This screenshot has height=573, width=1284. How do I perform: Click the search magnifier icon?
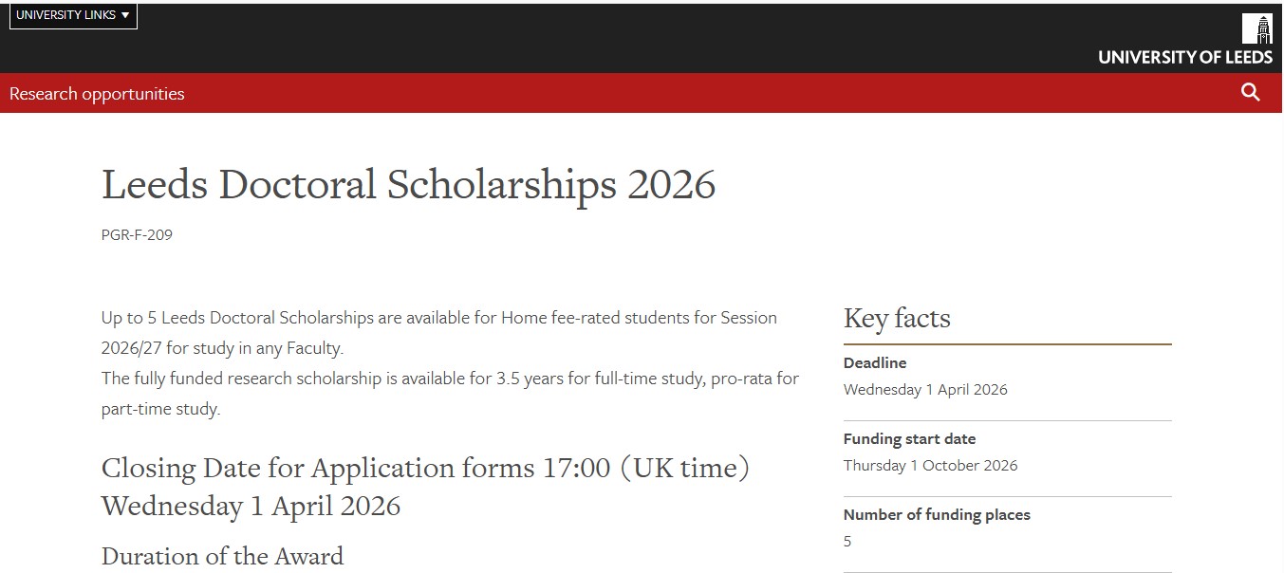tap(1251, 92)
